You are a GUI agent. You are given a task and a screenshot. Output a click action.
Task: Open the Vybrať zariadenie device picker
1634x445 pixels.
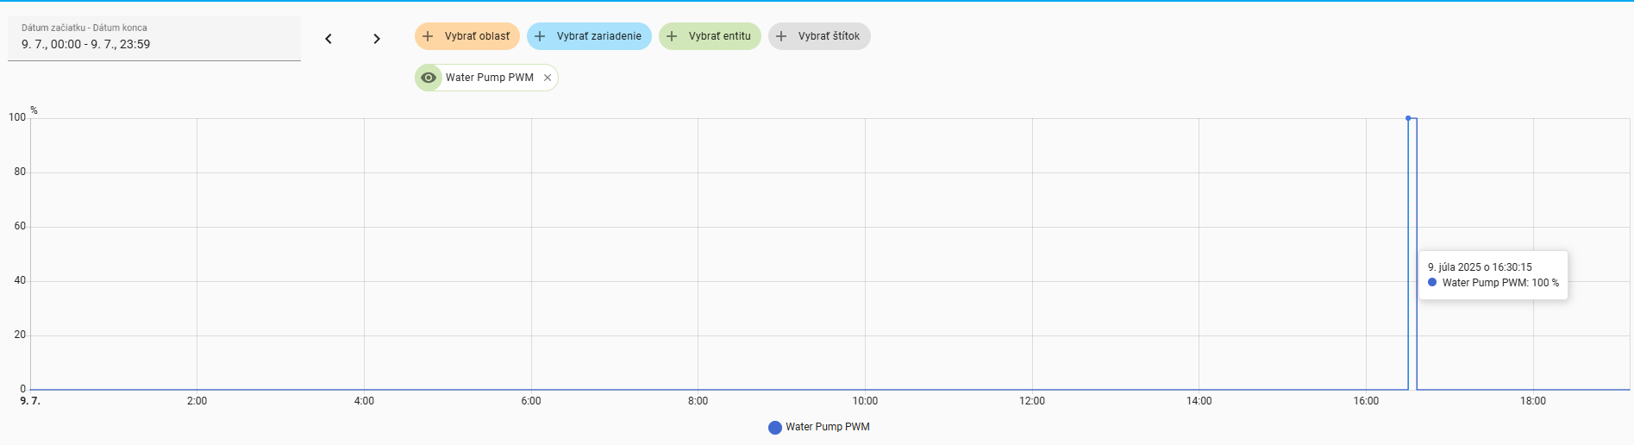tap(589, 36)
